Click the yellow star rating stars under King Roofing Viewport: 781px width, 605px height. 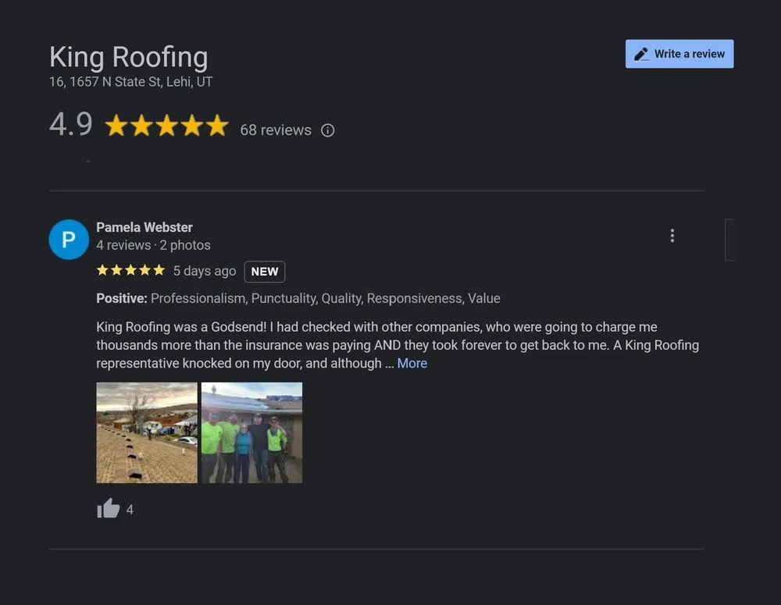[x=166, y=125]
